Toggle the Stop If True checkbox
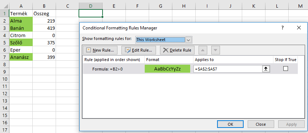This screenshot has height=133, width=308. [285, 69]
